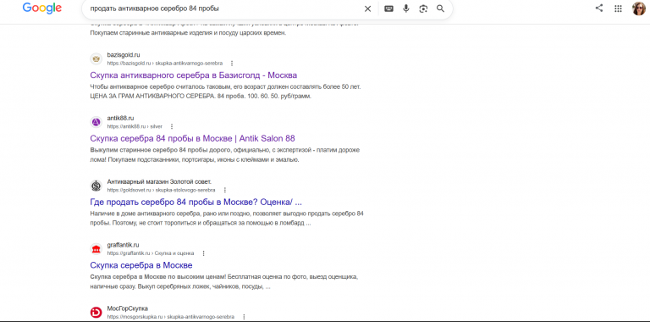This screenshot has height=322, width=650.
Task: Click 'Антикварный магазин Золотой совет.' site name
Action: pyautogui.click(x=160, y=181)
